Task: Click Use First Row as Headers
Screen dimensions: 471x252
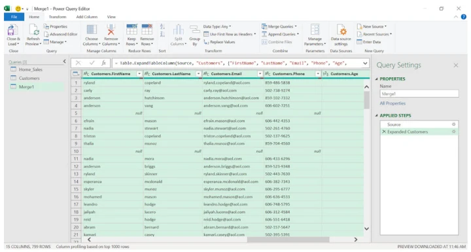Action: click(230, 34)
